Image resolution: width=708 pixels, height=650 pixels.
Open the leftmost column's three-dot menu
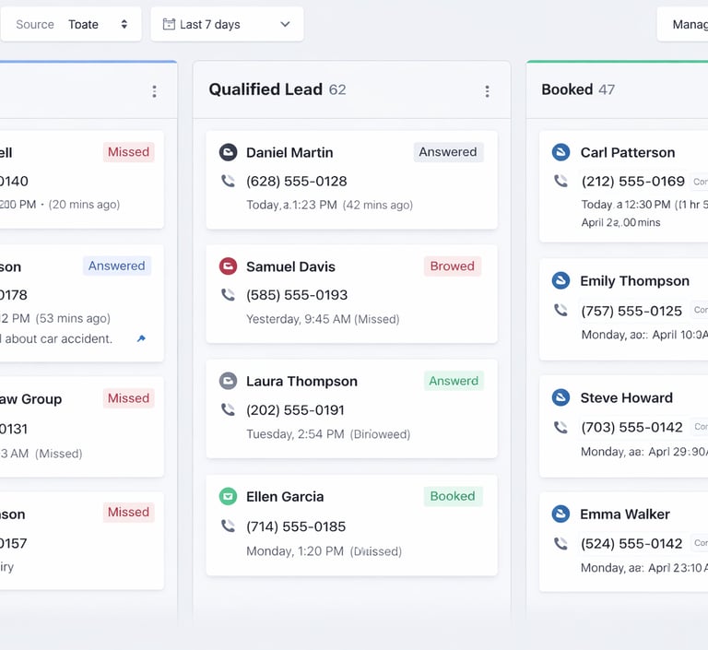(x=155, y=91)
